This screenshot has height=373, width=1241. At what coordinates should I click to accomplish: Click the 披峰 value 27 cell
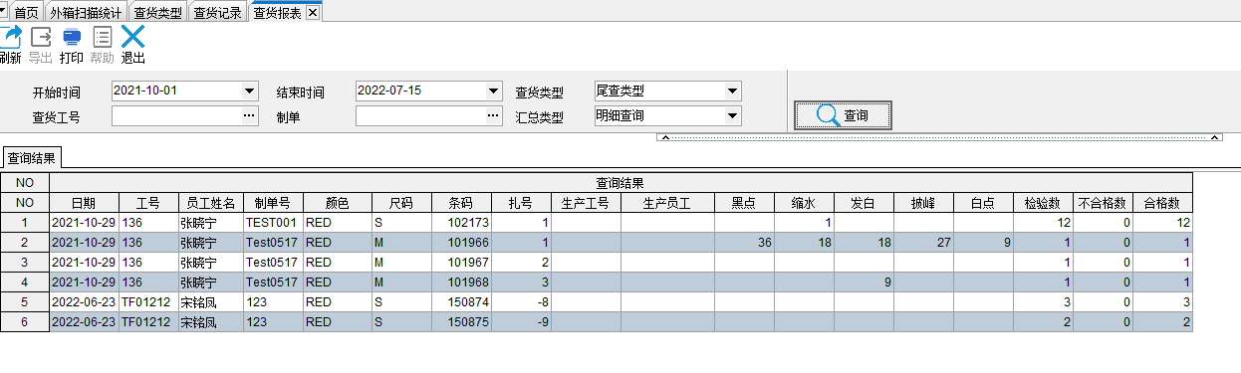coord(924,243)
